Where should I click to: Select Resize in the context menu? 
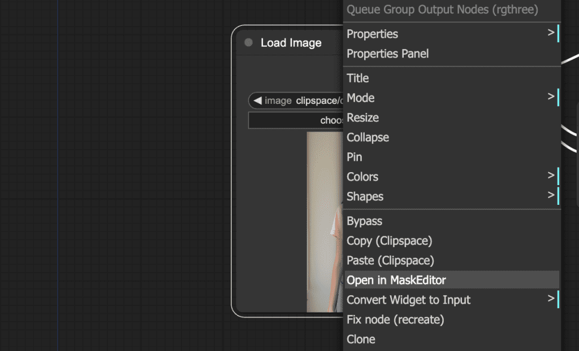[452, 117]
